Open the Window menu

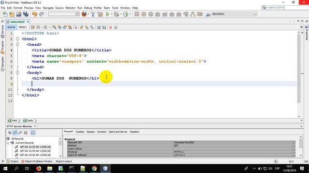pyautogui.click(x=125, y=8)
